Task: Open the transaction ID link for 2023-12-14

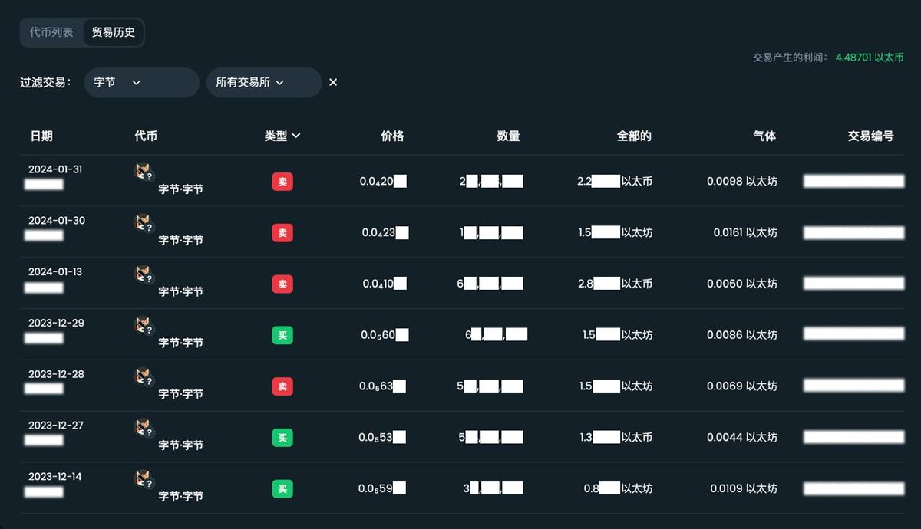Action: [x=853, y=488]
